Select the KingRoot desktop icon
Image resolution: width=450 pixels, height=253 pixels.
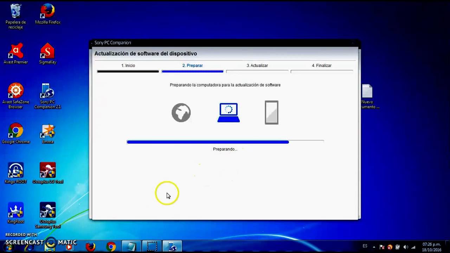point(15,213)
